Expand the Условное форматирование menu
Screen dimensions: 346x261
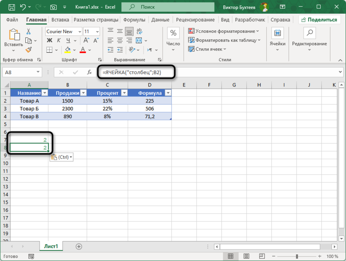(x=223, y=31)
